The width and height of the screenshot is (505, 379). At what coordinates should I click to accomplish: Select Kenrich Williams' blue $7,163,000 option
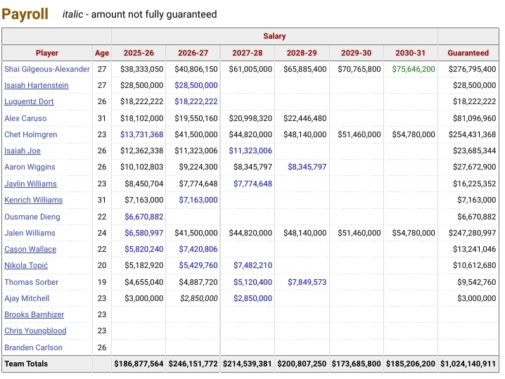198,200
